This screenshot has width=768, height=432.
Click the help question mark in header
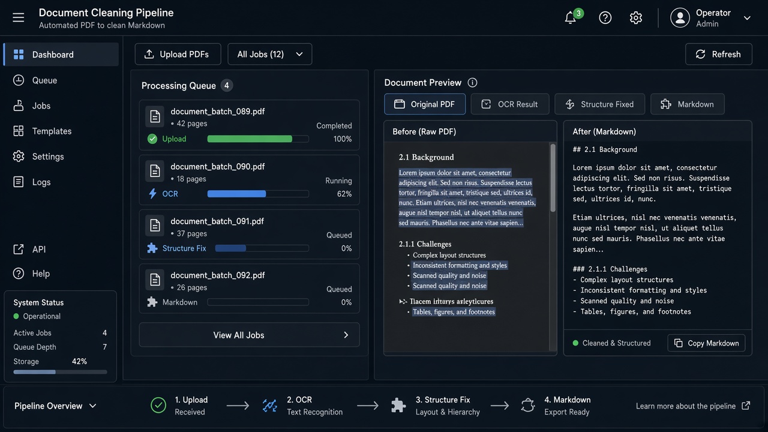click(x=605, y=18)
